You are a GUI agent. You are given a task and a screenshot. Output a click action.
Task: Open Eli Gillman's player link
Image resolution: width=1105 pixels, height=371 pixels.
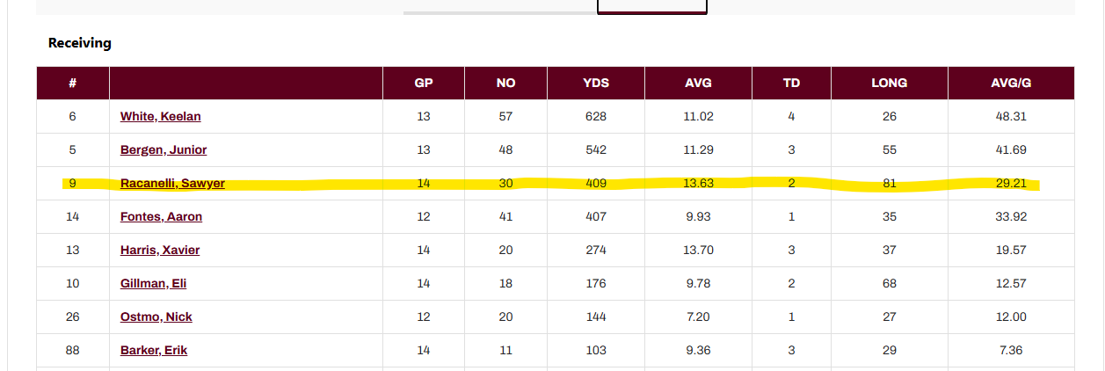[153, 283]
